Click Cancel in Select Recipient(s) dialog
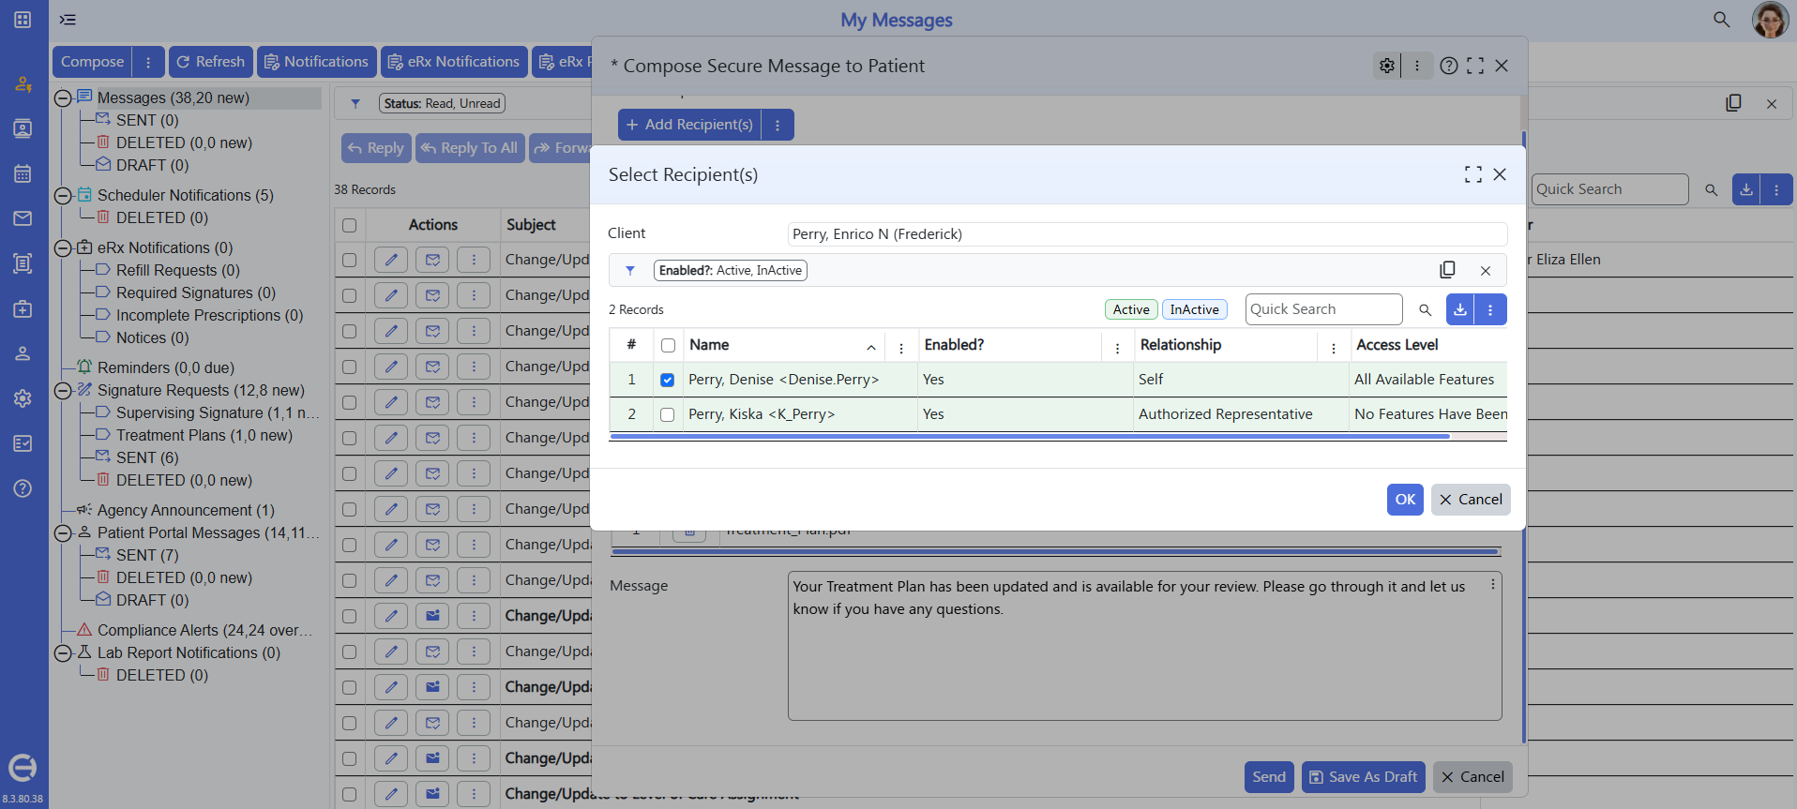Image resolution: width=1797 pixels, height=809 pixels. (1471, 500)
